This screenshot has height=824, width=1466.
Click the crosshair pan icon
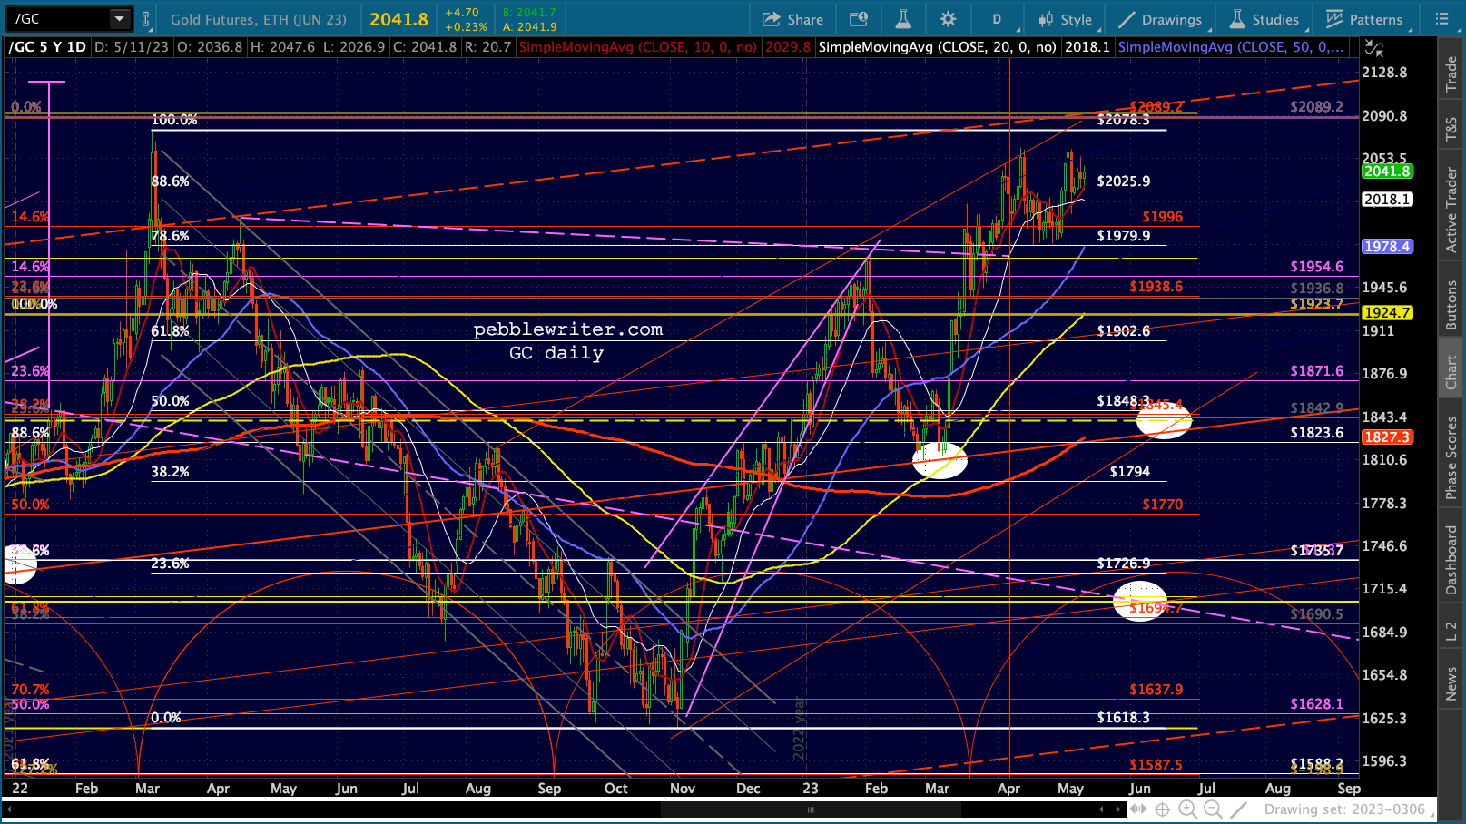pos(1164,809)
